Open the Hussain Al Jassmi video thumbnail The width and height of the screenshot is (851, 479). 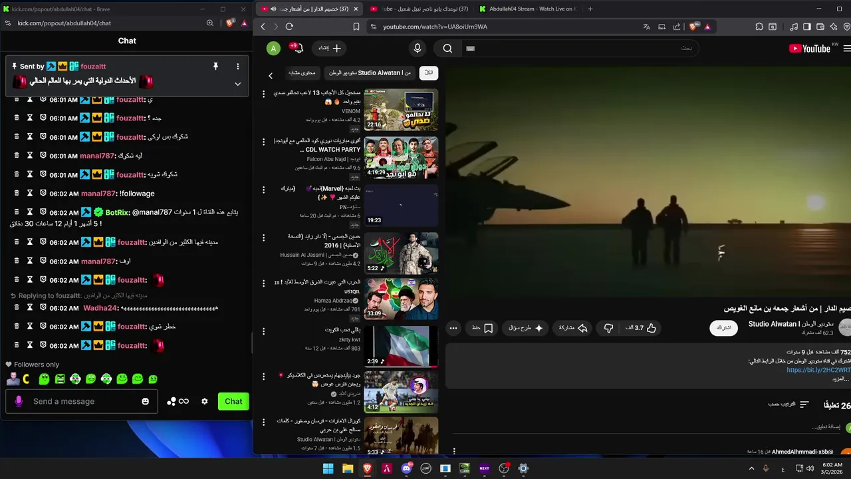[401, 253]
